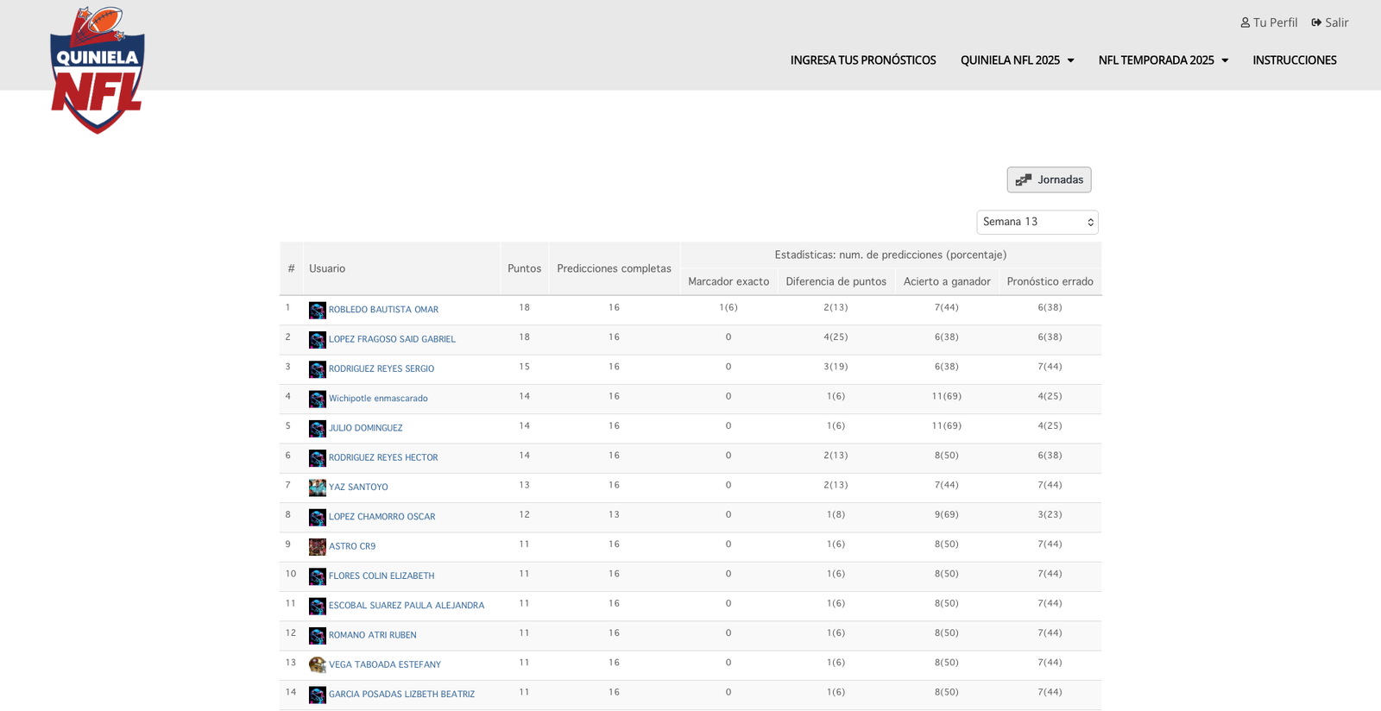Expand the NFL TEMPORADA 2025 menu
This screenshot has width=1381, height=711.
point(1163,60)
